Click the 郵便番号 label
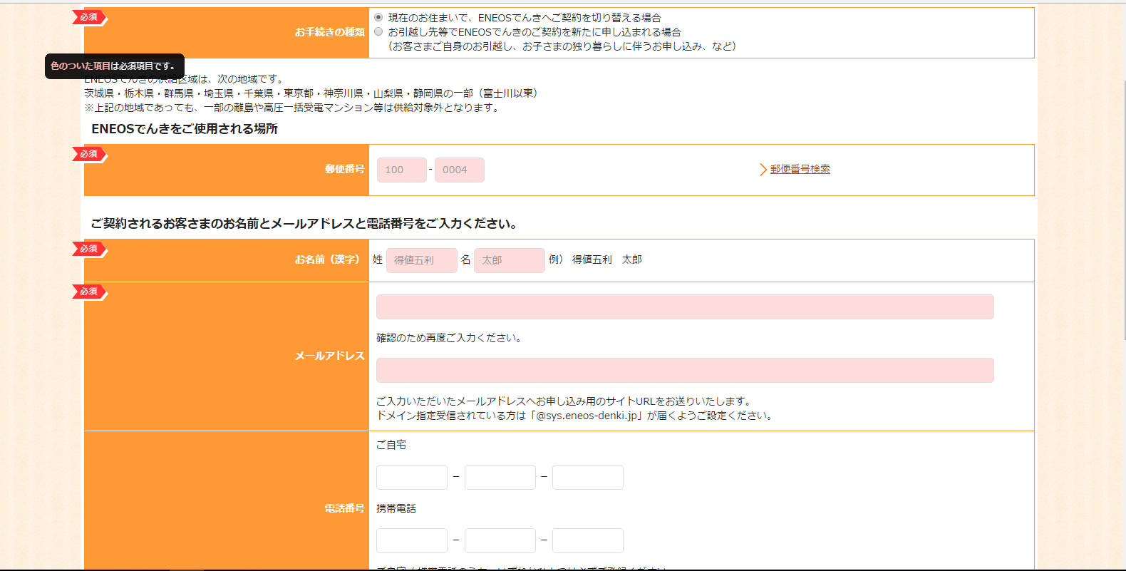This screenshot has height=571, width=1126. click(345, 169)
